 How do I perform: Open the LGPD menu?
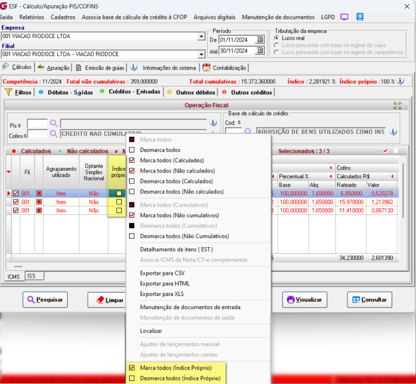tap(328, 17)
